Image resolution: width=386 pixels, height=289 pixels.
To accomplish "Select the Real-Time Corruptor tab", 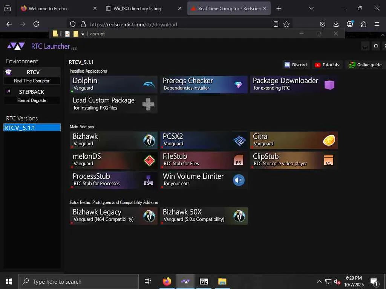I will (229, 8).
